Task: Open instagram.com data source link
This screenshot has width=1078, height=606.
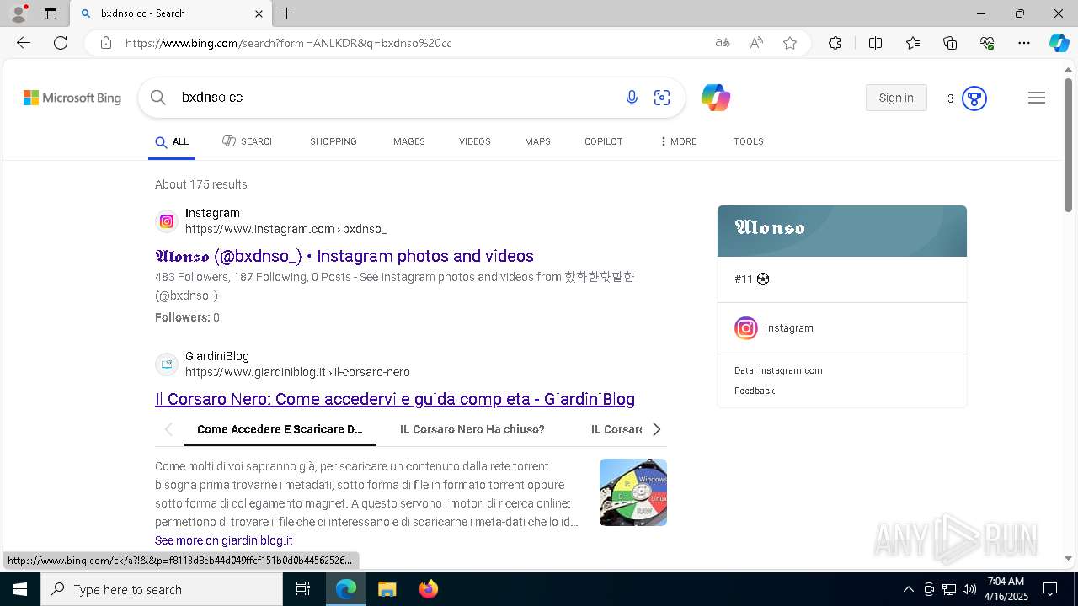Action: pos(790,370)
